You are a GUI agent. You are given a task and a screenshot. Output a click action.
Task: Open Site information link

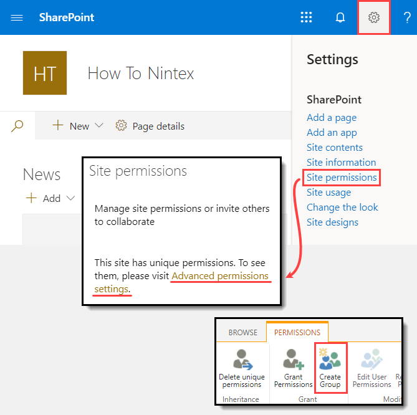click(x=341, y=162)
